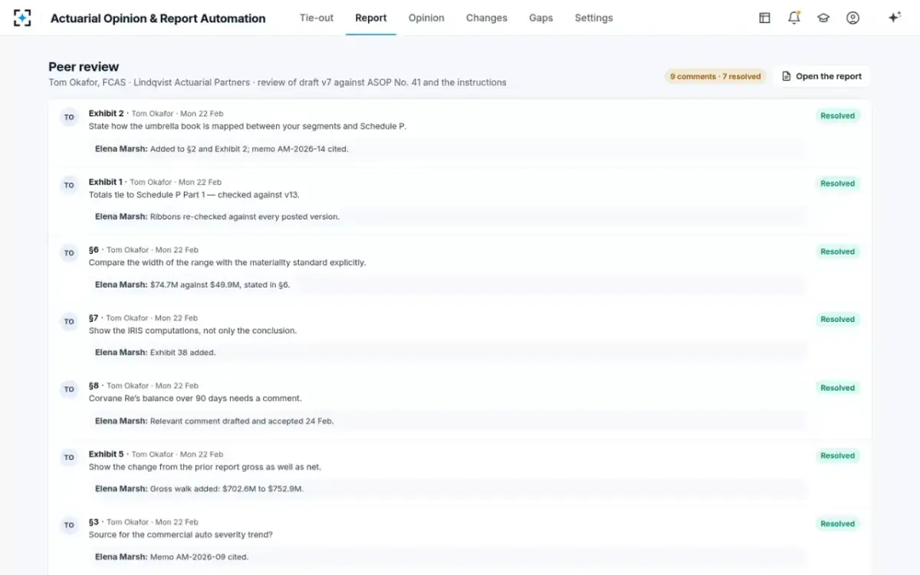Click Resolved badge on §8 comment
Screen dimensions: 920x575
pyautogui.click(x=837, y=388)
